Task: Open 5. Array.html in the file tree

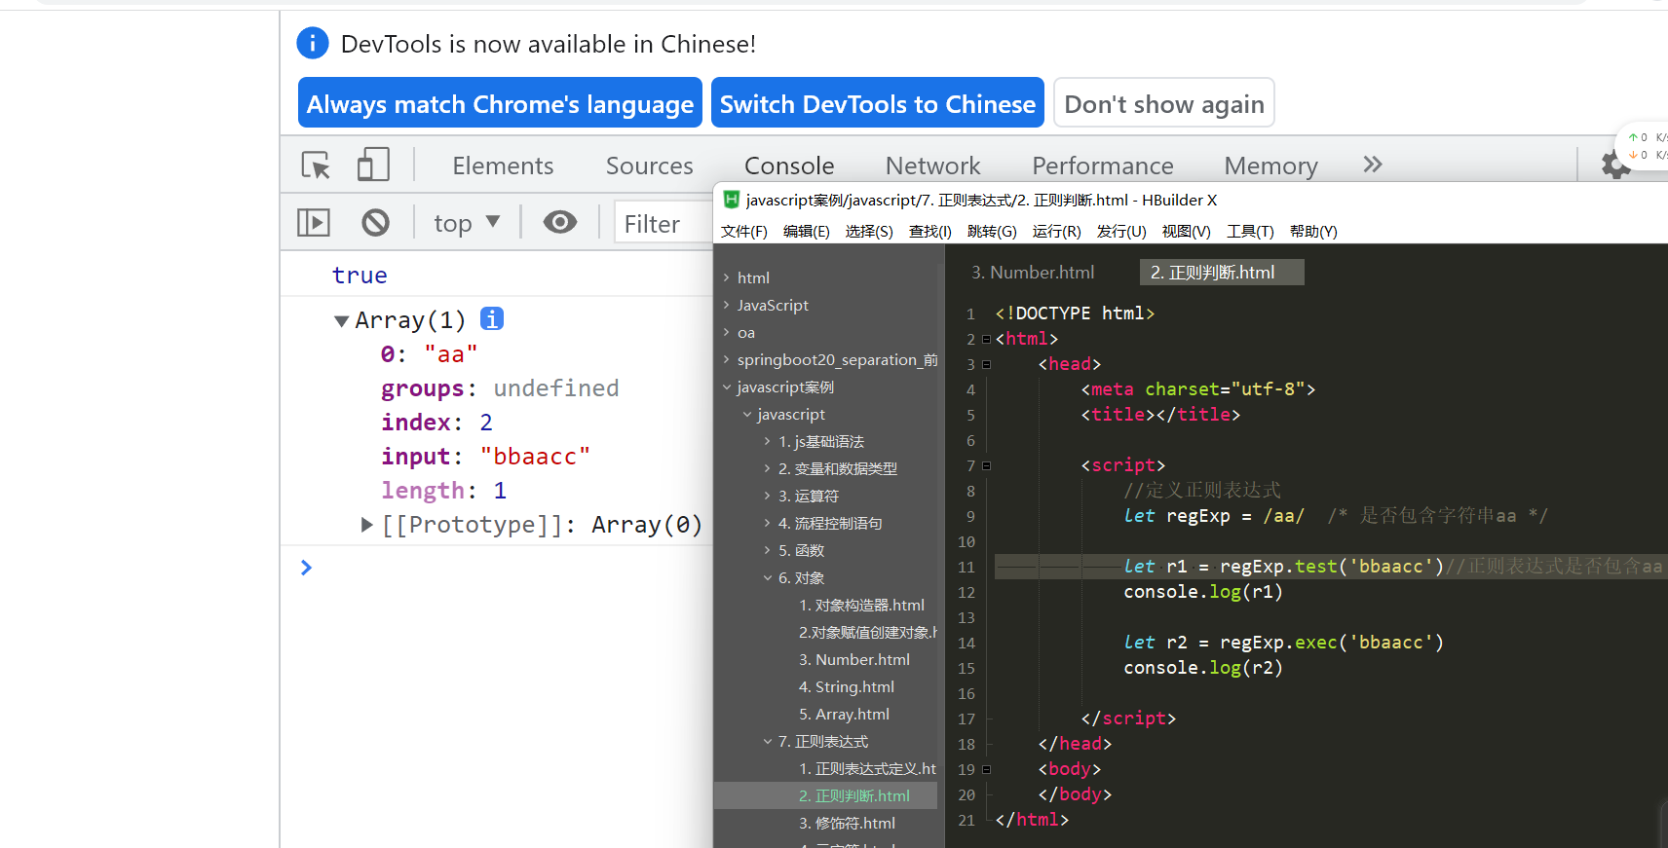Action: [x=844, y=714]
